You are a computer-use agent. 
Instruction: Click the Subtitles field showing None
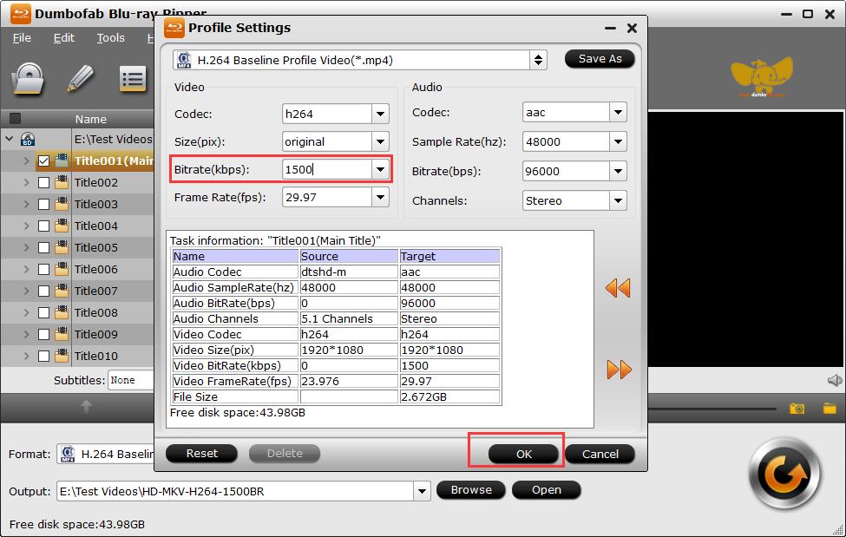click(131, 380)
